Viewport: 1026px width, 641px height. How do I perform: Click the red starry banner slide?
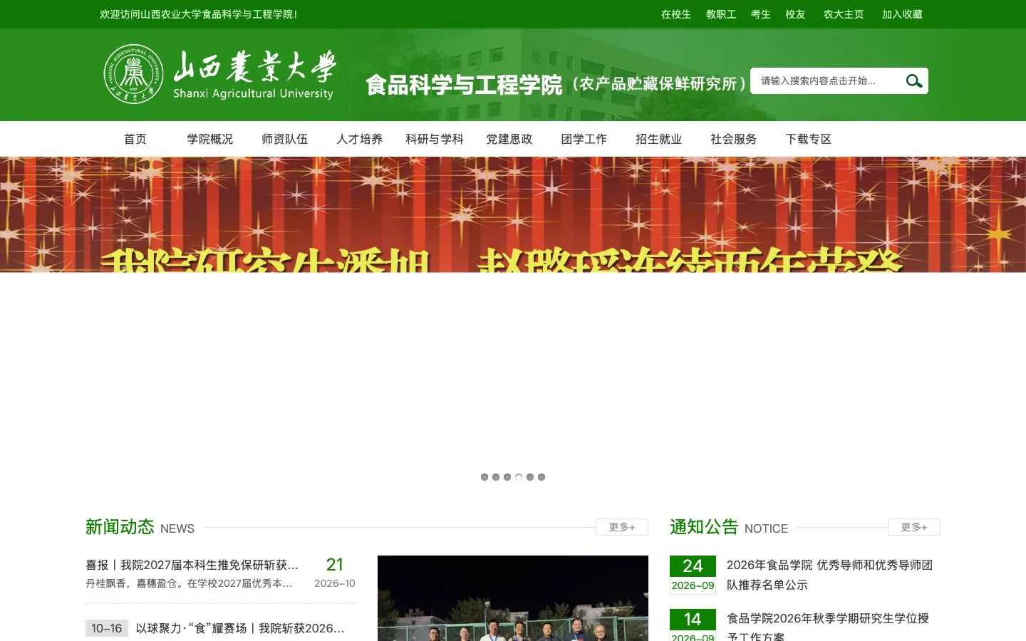click(x=513, y=214)
